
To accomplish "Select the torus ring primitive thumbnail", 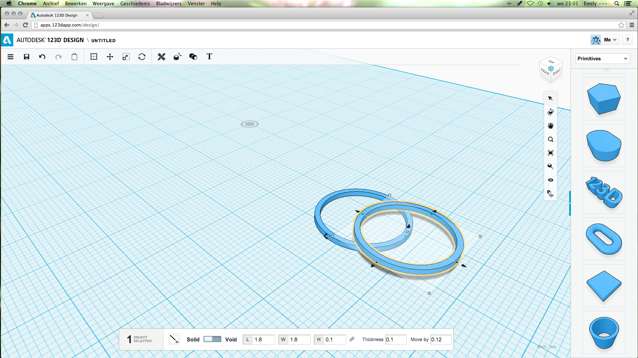I will point(604,239).
